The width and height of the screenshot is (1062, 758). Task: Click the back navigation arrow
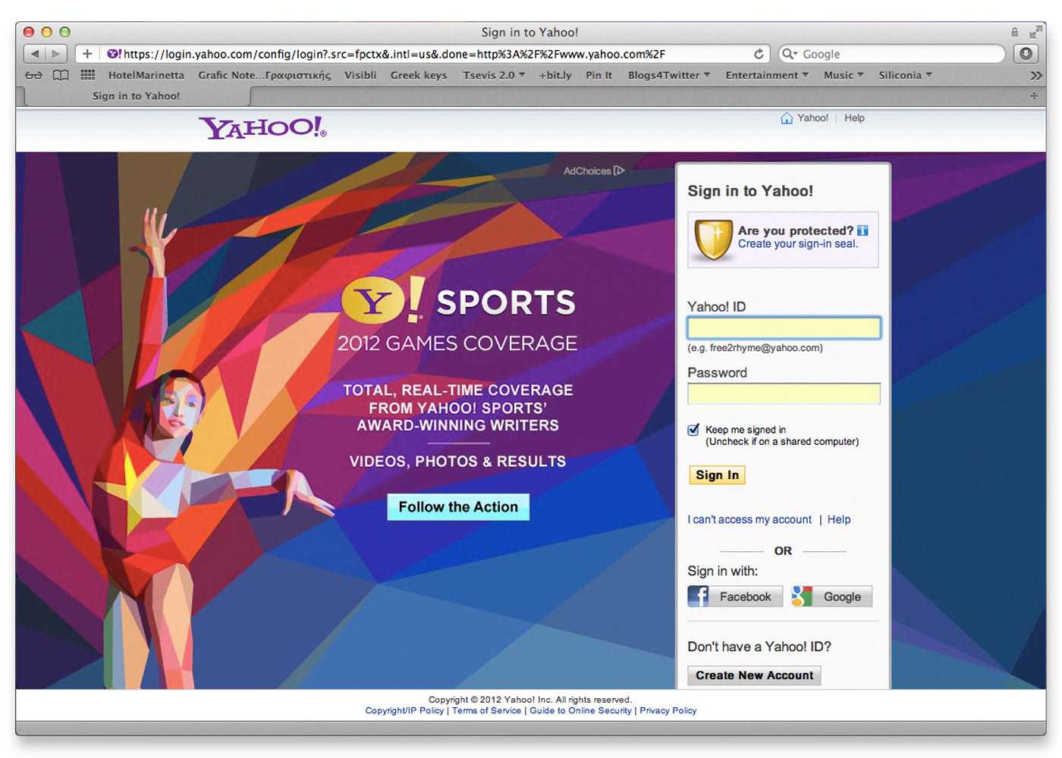click(35, 54)
